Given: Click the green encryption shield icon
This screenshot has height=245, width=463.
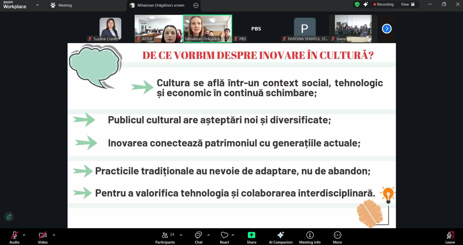Looking at the screenshot, I should [x=357, y=4].
